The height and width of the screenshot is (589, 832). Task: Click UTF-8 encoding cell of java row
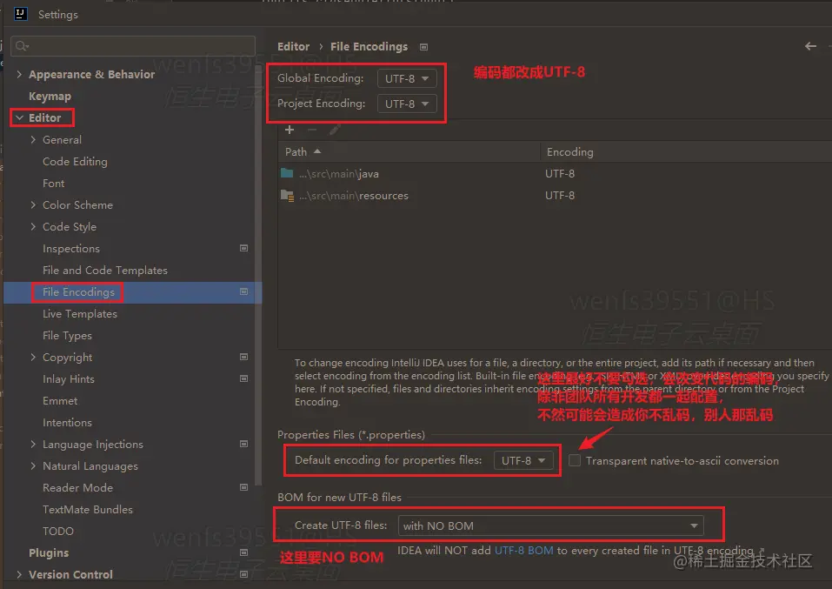click(x=560, y=174)
